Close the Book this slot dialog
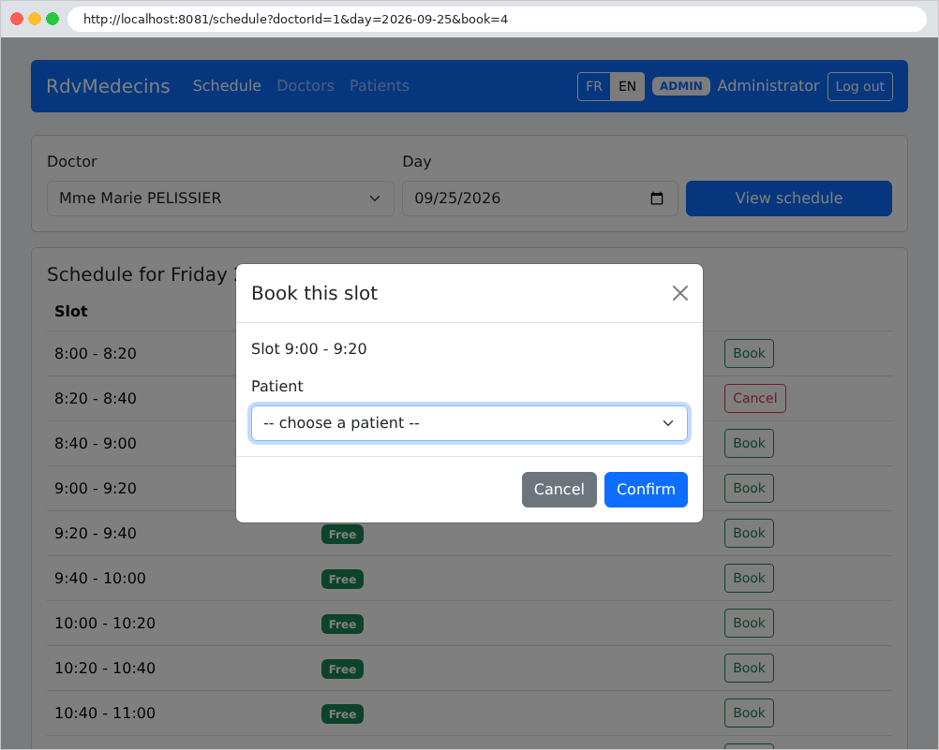 (679, 293)
